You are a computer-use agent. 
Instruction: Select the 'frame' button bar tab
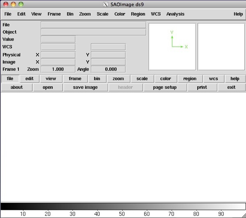pyautogui.click(x=75, y=79)
